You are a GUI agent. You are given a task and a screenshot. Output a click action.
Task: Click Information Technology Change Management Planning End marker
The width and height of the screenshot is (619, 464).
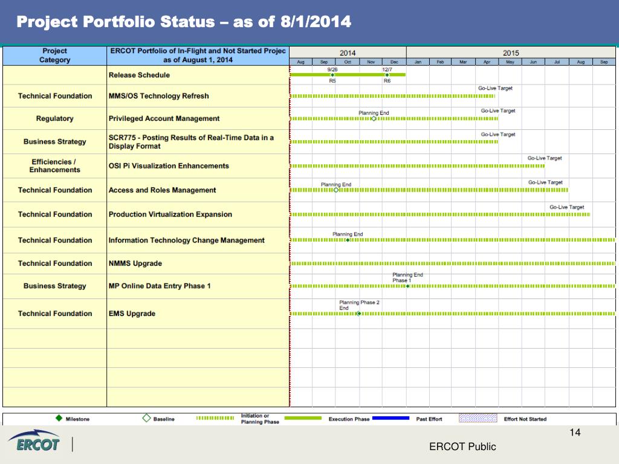point(348,240)
